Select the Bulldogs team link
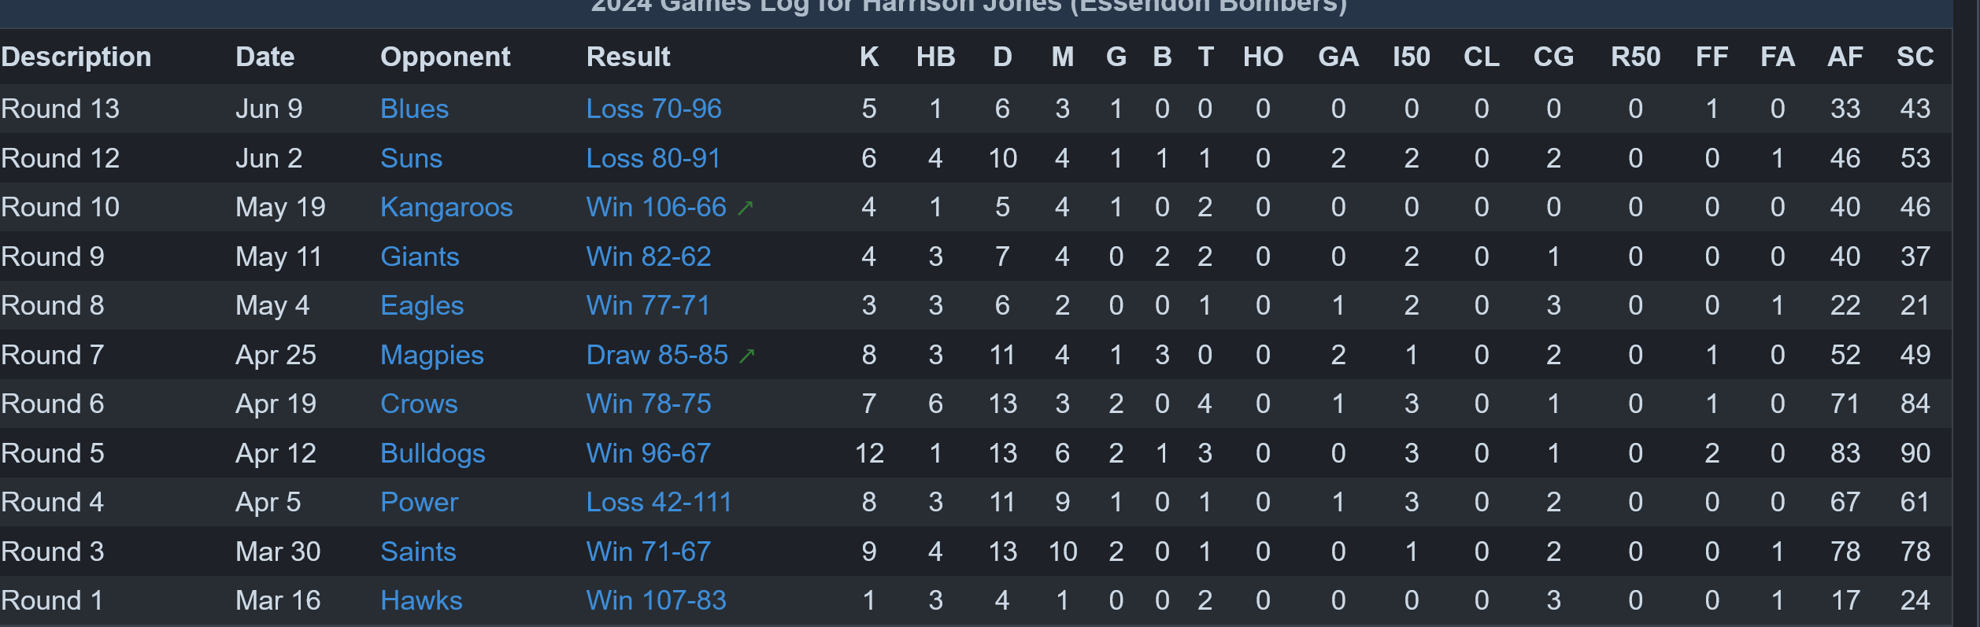This screenshot has height=627, width=1980. click(x=433, y=453)
